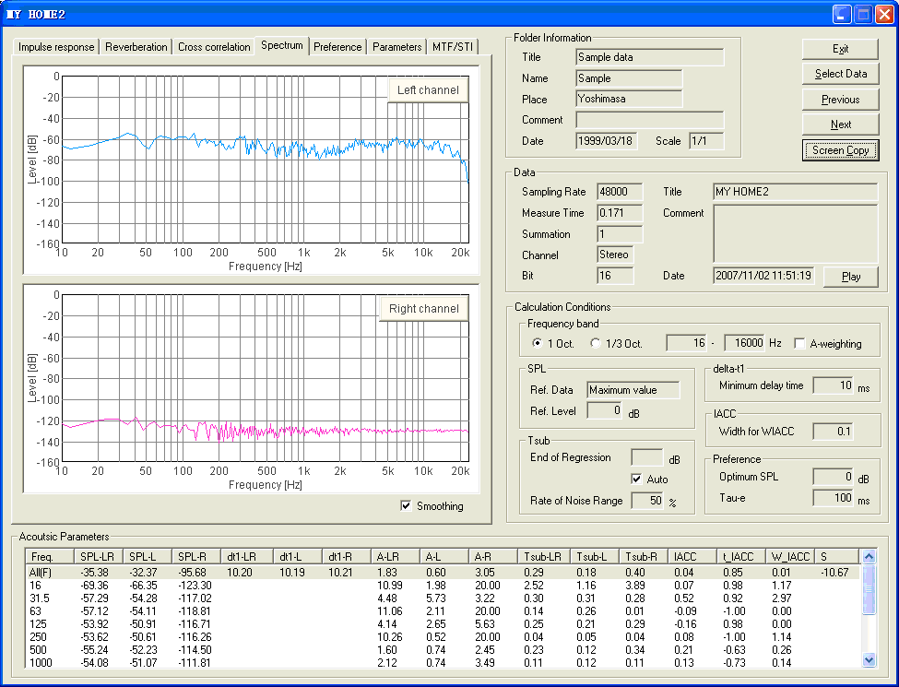This screenshot has height=687, width=899.
Task: Click the Ref. Level input field
Action: [604, 410]
